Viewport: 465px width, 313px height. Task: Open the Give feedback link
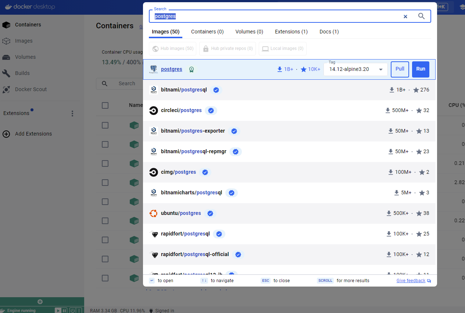[411, 281]
